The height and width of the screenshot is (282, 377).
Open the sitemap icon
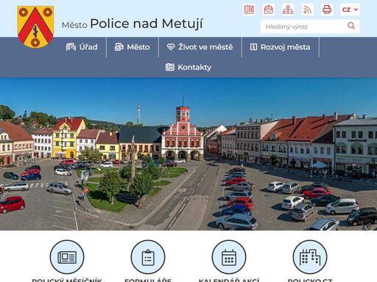coord(288,10)
